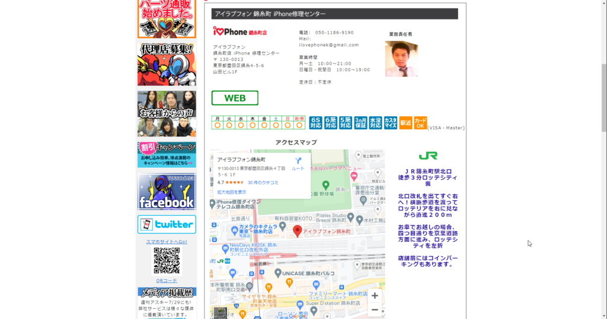
Task: Open the お客様からの声 customer voices banner
Action: (x=167, y=113)
